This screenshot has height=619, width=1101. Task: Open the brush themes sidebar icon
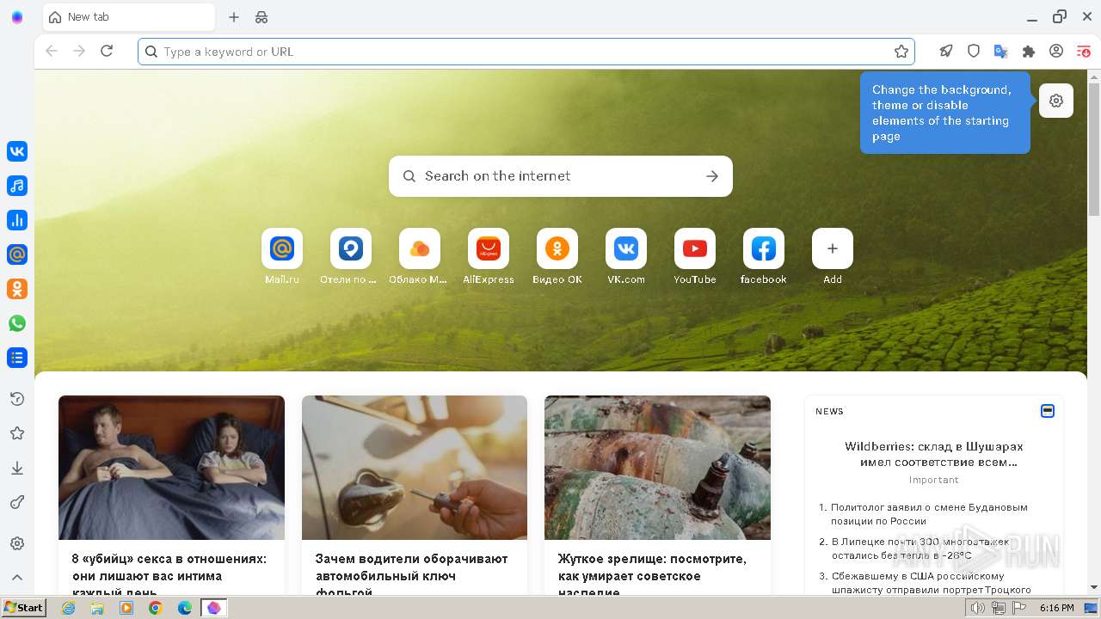(17, 502)
